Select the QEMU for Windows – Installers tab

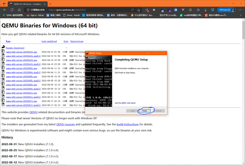coord(28,4)
